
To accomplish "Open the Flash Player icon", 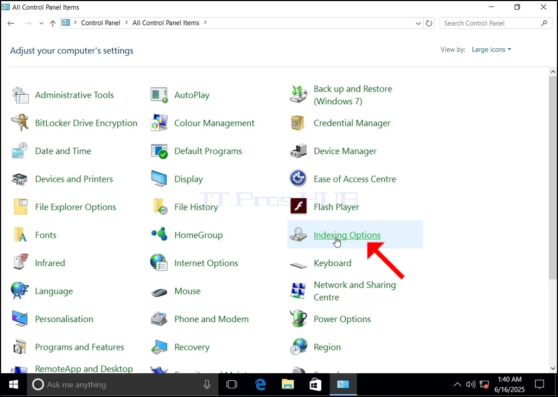I will (x=298, y=206).
